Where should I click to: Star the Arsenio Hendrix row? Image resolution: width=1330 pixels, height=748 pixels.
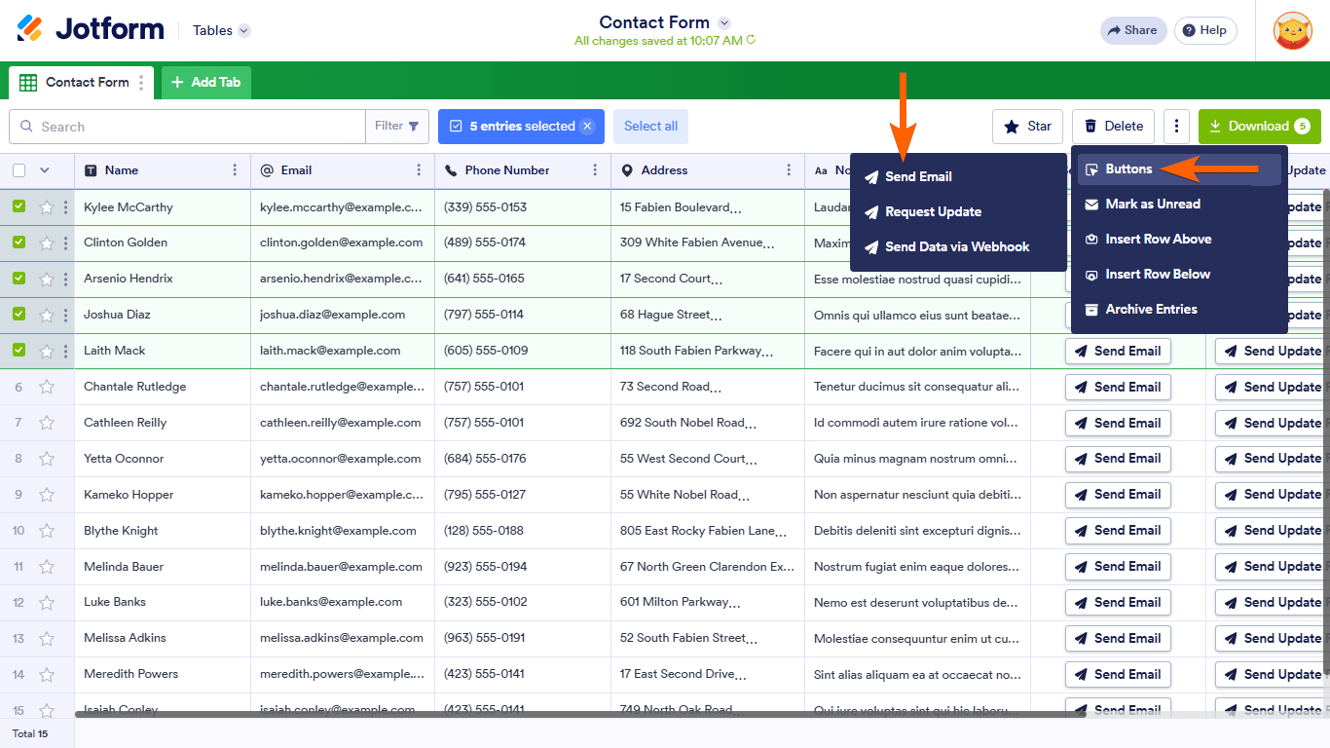pos(46,279)
